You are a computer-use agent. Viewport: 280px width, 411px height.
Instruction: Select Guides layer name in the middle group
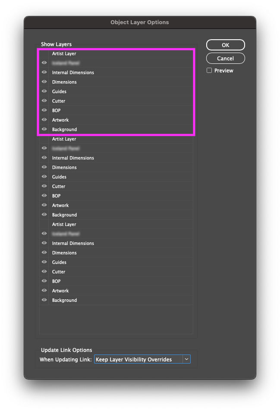[59, 177]
